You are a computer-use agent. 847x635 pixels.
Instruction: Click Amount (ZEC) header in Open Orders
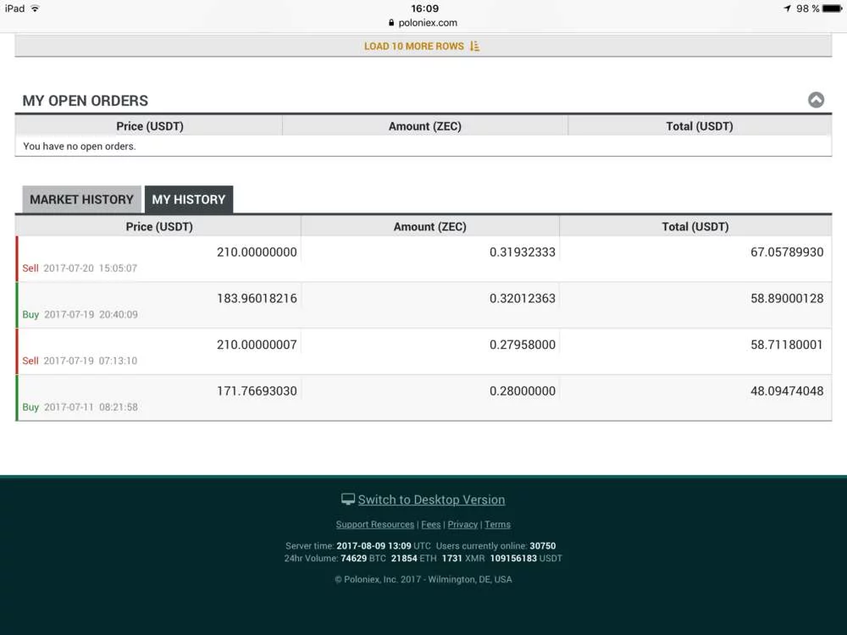pos(425,126)
